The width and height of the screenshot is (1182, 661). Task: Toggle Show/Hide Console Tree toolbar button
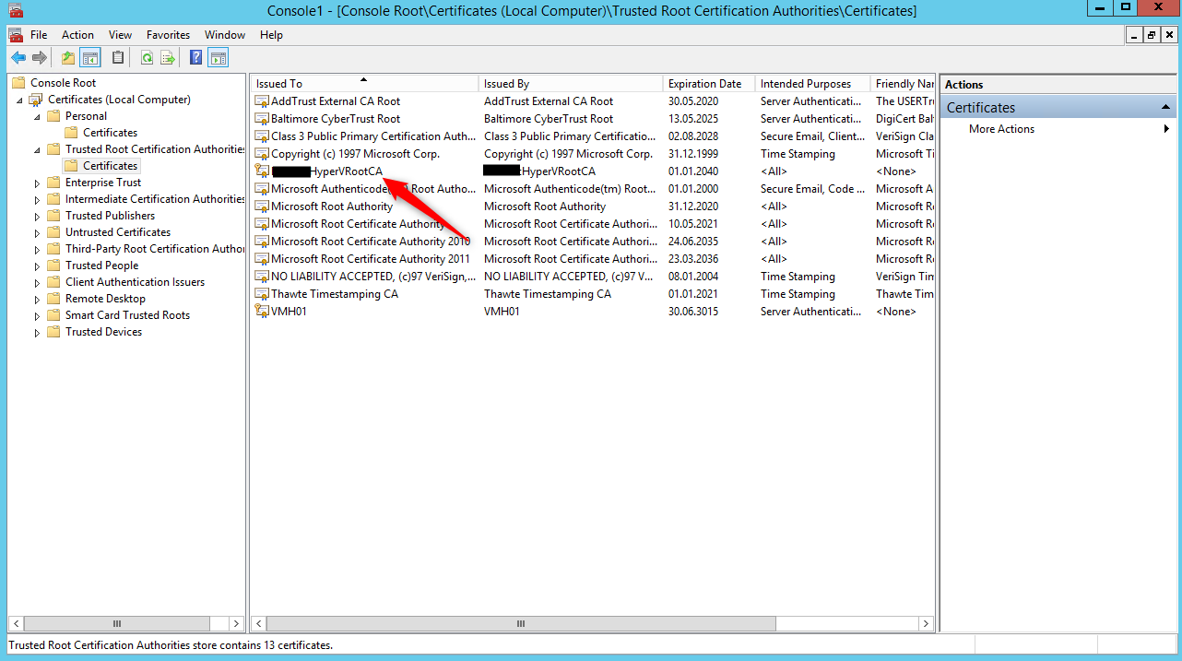(x=89, y=58)
